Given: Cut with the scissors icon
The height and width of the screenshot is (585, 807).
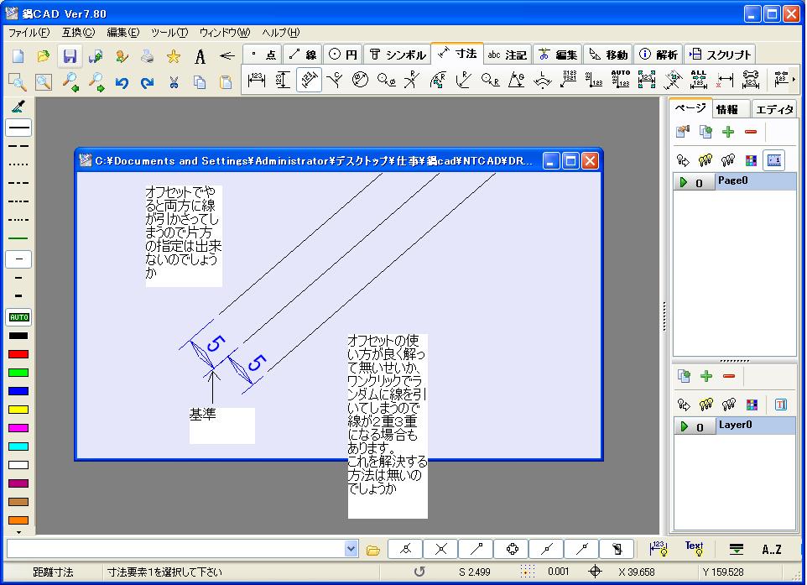Looking at the screenshot, I should tap(174, 82).
